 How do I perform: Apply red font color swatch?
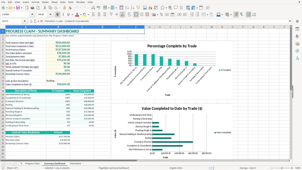[x=77, y=15]
